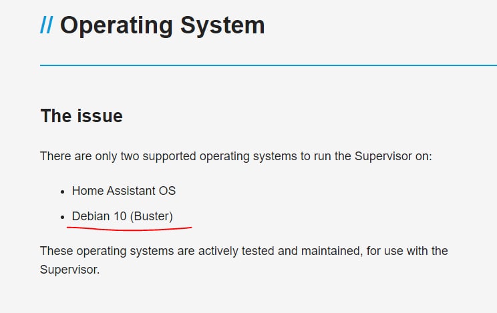
Task: Click the blue horizontal divider line
Action: (x=267, y=65)
